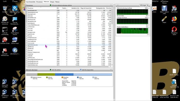Image resolution: width=180 pixels, height=101 pixels.
Task: Select oCam.exe process row
Action: tap(68, 54)
